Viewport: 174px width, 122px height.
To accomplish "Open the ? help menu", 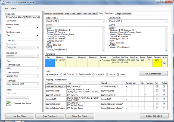I will pos(20,8).
